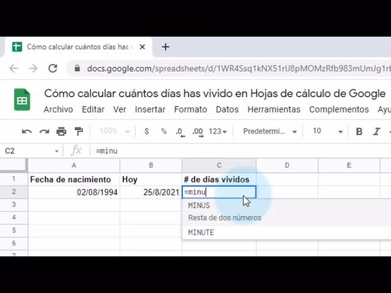Open the Complementos menu
391x293 pixels.
339,109
